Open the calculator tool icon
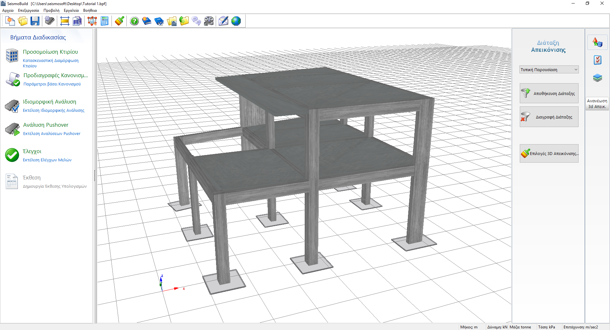Screen dimensions: 610x330 click(105, 21)
